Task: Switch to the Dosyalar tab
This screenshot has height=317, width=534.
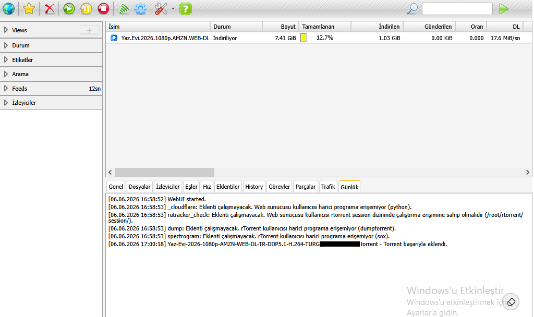Action: [x=140, y=187]
